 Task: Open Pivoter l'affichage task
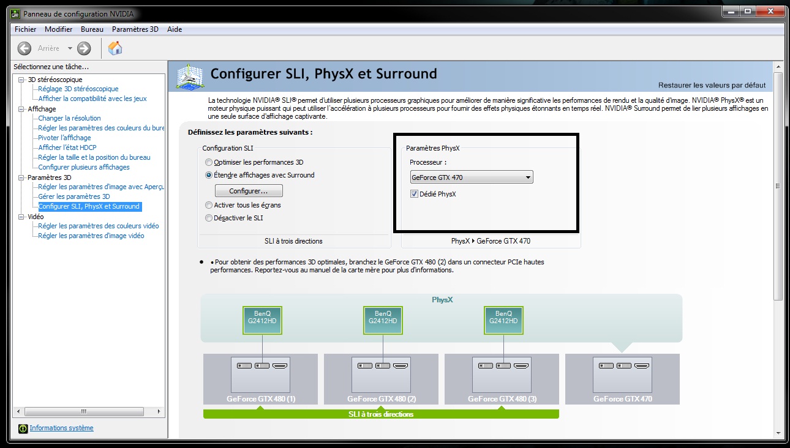pos(64,138)
